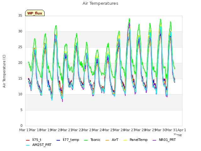Click the WP_flux label box
201x151 pixels.
35,13
